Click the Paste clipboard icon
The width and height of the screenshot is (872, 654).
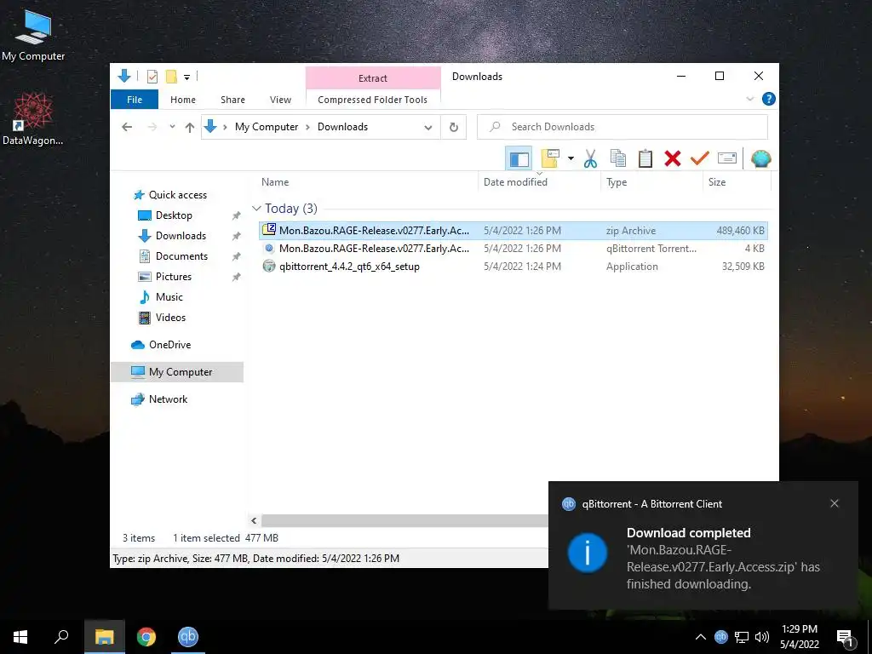(645, 158)
